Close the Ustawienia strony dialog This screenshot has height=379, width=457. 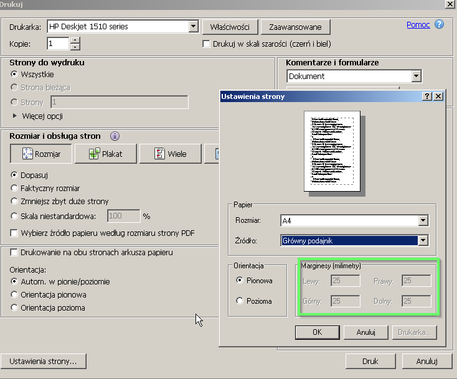coord(438,96)
